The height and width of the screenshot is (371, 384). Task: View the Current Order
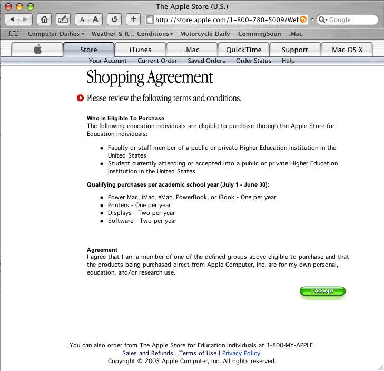pos(157,61)
